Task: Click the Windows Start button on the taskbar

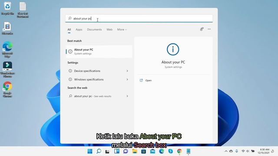Action: [x=90, y=151]
